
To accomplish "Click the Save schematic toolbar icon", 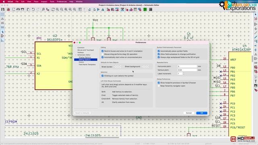I will pyautogui.click(x=3, y=10).
